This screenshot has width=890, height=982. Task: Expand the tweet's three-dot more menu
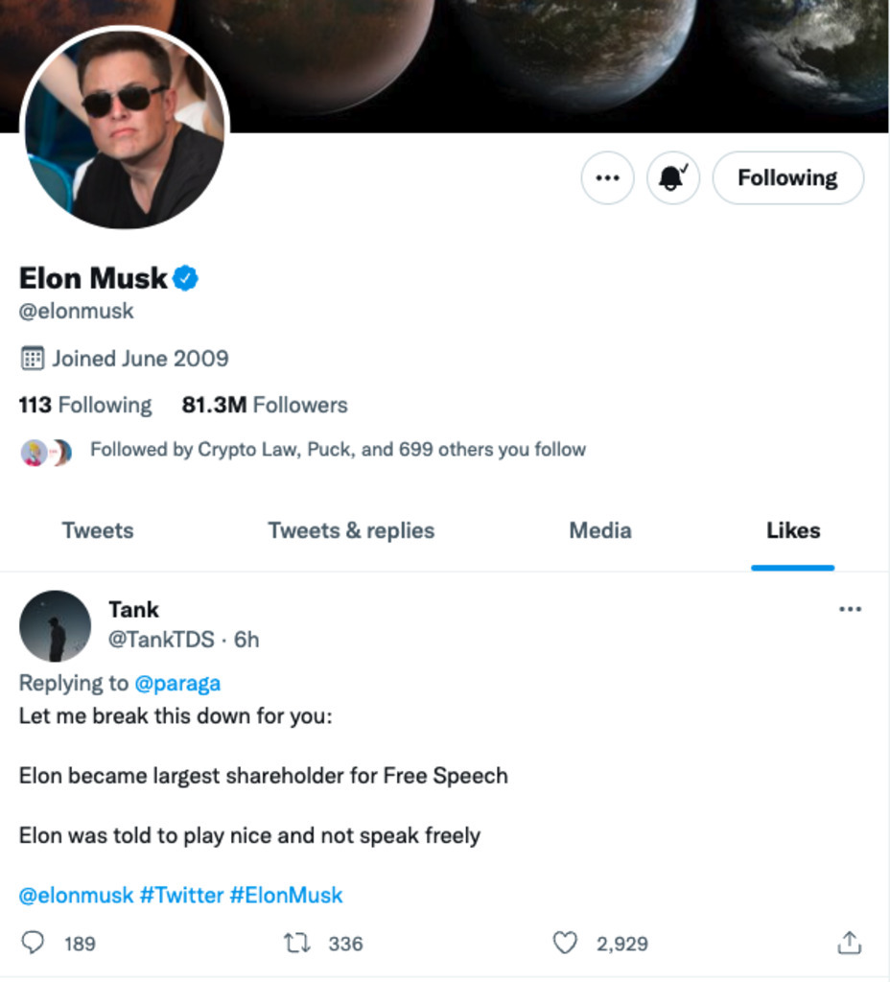click(850, 609)
